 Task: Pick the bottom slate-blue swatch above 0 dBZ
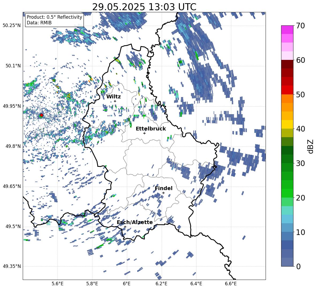pyautogui.click(x=287, y=262)
